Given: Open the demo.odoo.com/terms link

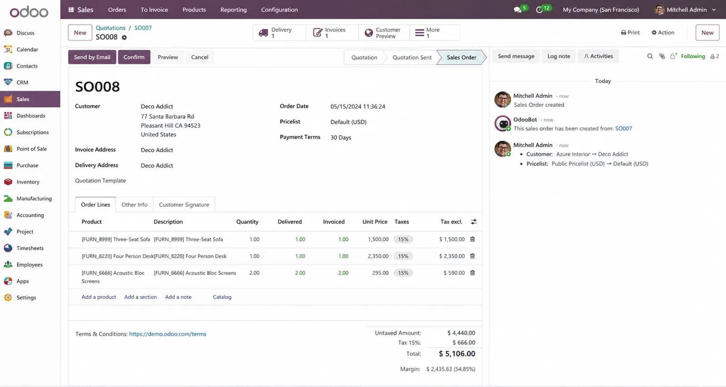Looking at the screenshot, I should tap(167, 334).
